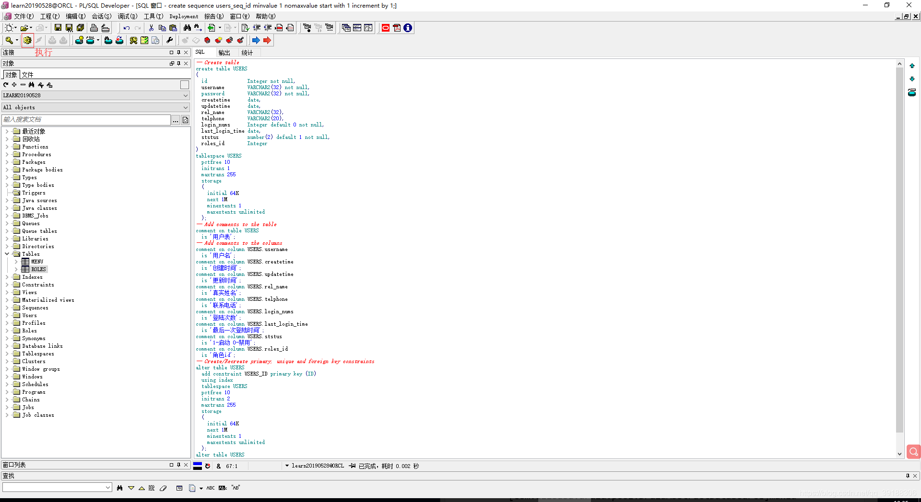Screen dimensions: 921x502
Task: Click the blue info icon on the toolbar
Action: tap(408, 28)
